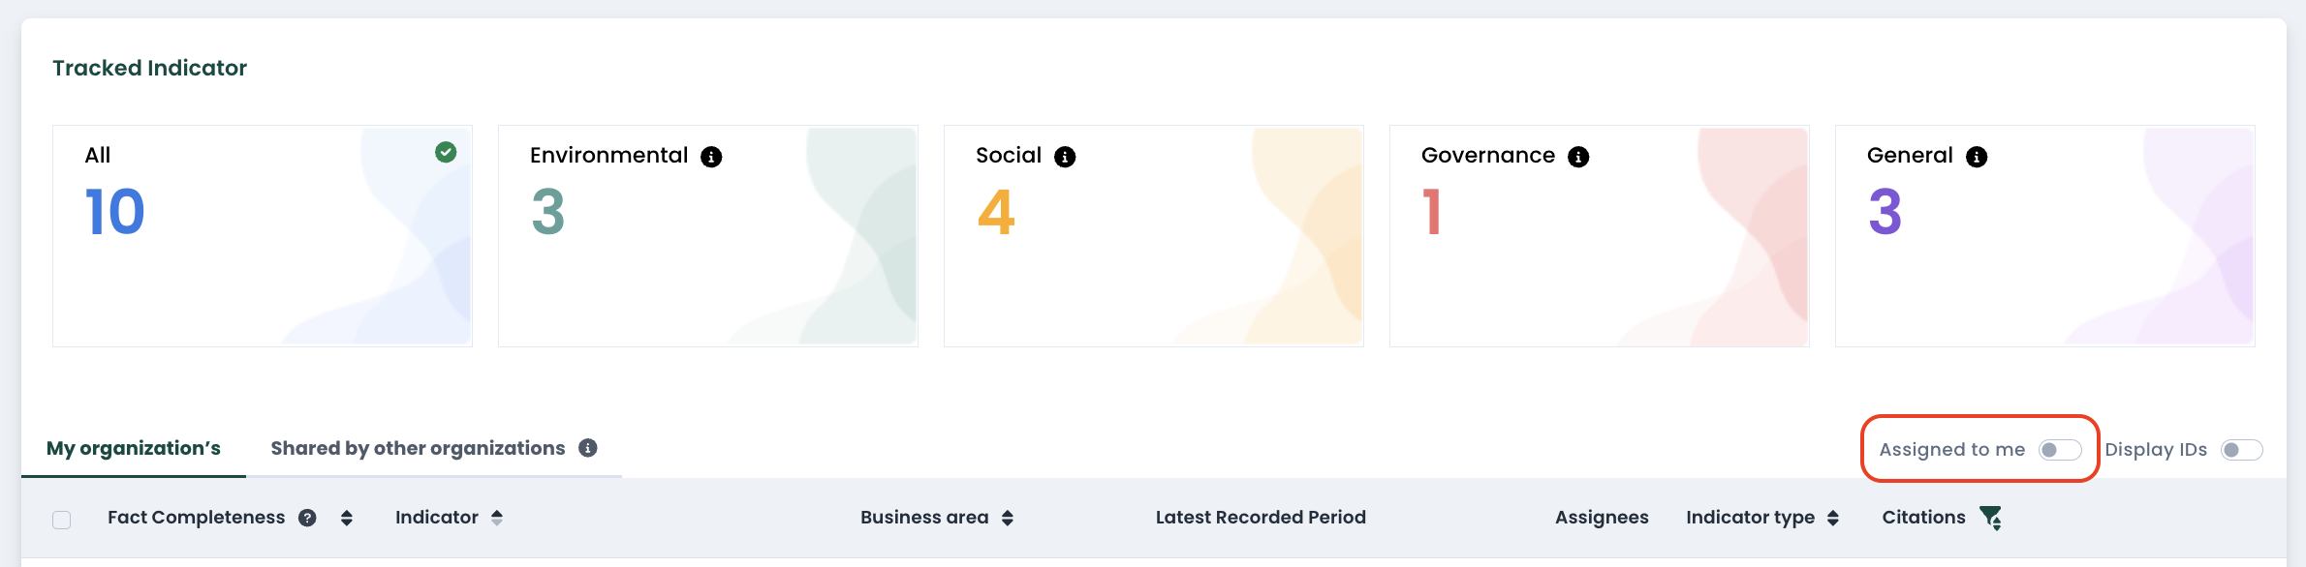The image size is (2306, 567).
Task: Tick the select-all table header checkbox
Action: (62, 520)
